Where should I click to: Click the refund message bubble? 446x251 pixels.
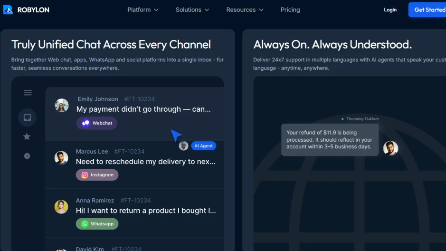point(330,140)
